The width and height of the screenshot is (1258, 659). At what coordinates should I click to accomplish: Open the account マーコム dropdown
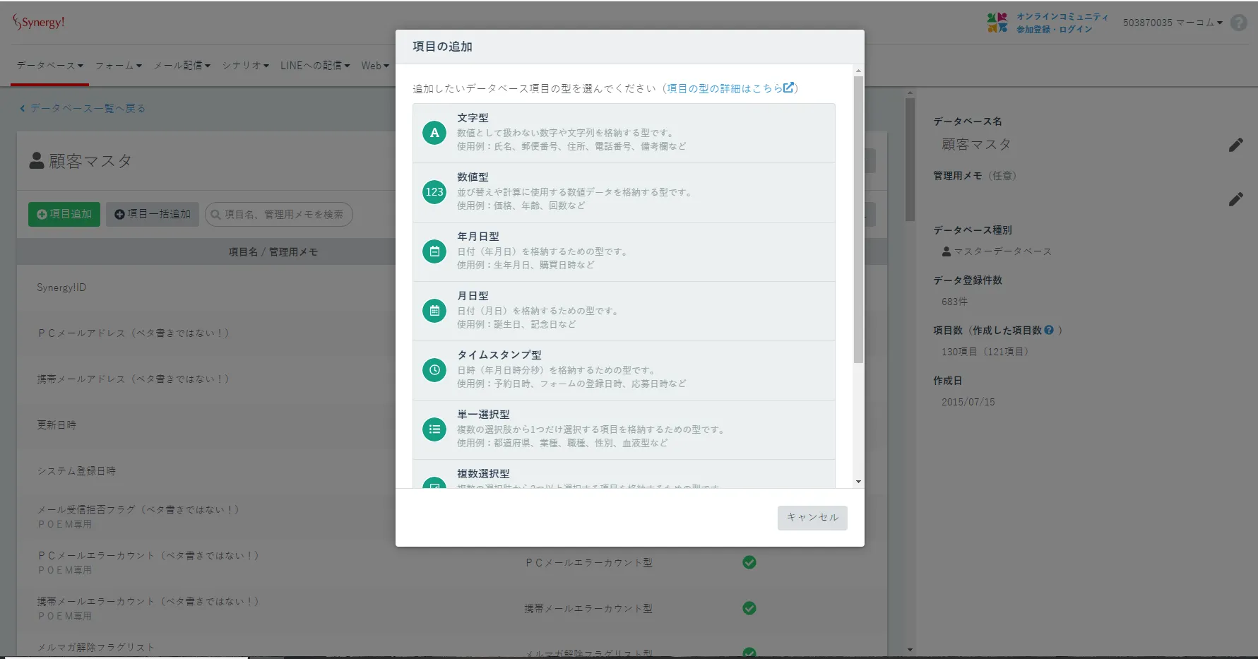1173,23
